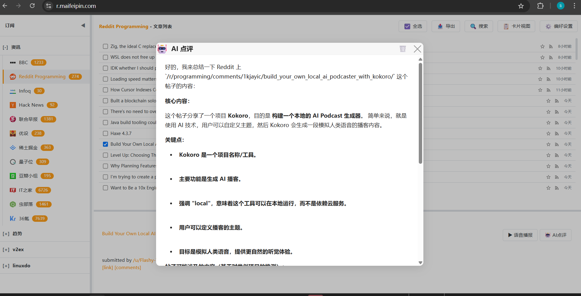Expand the linuxdo category
Viewport: 581px width, 296px height.
click(x=6, y=266)
